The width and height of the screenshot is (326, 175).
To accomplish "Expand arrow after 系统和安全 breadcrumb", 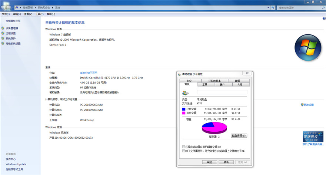I will [x=53, y=8].
